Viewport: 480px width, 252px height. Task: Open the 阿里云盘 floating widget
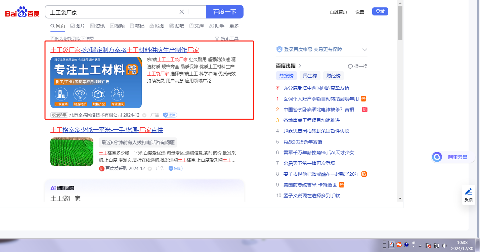453,157
